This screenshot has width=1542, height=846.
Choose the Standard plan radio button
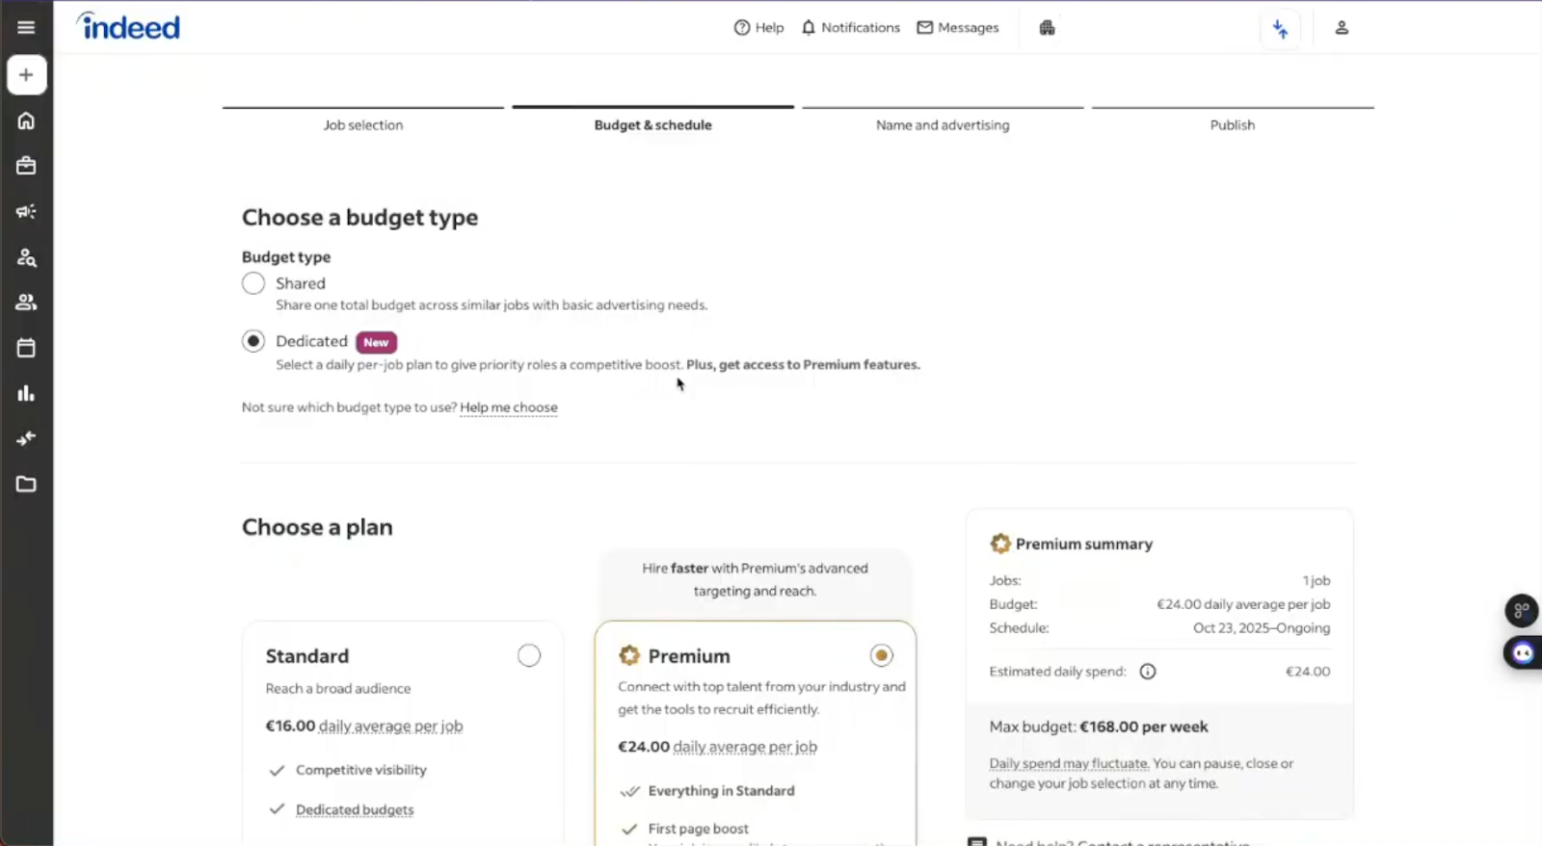click(x=529, y=656)
